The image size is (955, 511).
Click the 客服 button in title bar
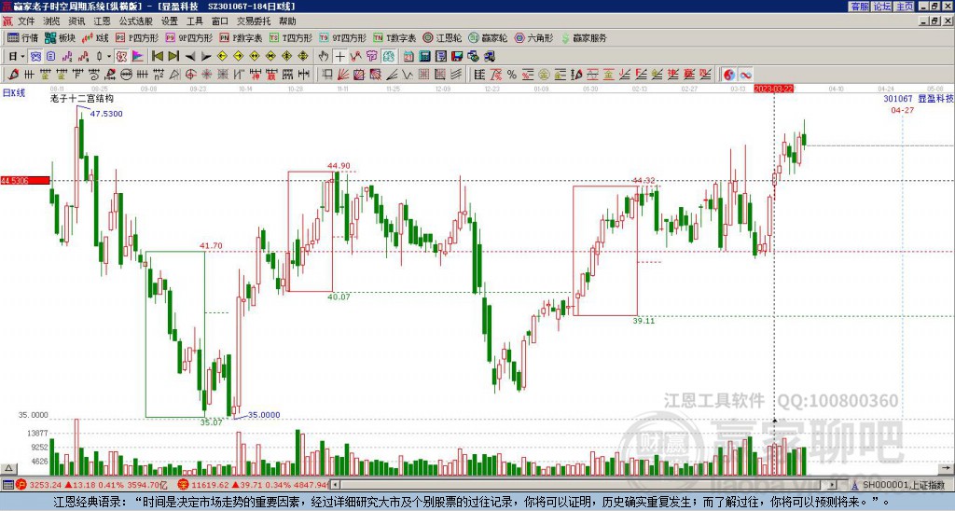point(860,7)
